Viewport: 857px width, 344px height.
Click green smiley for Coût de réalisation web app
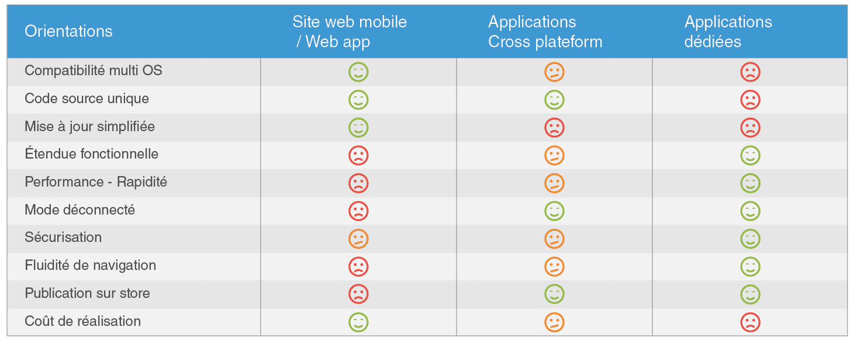(358, 322)
